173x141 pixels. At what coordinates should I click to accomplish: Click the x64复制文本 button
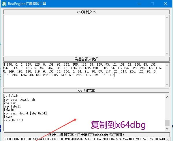click(x=86, y=12)
